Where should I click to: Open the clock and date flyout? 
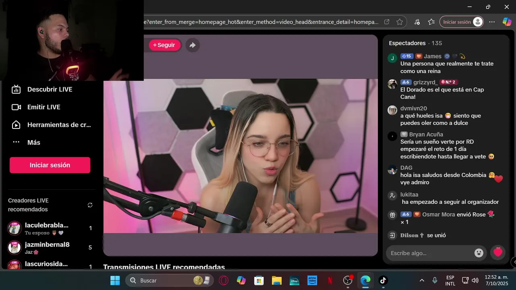pos(497,280)
